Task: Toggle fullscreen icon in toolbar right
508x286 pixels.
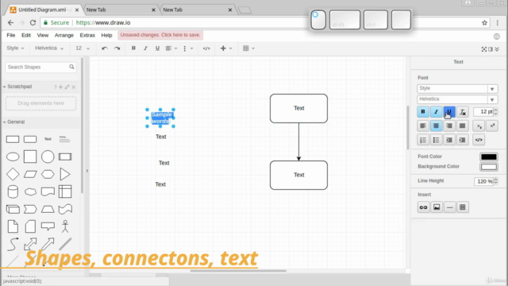Action: [x=483, y=49]
